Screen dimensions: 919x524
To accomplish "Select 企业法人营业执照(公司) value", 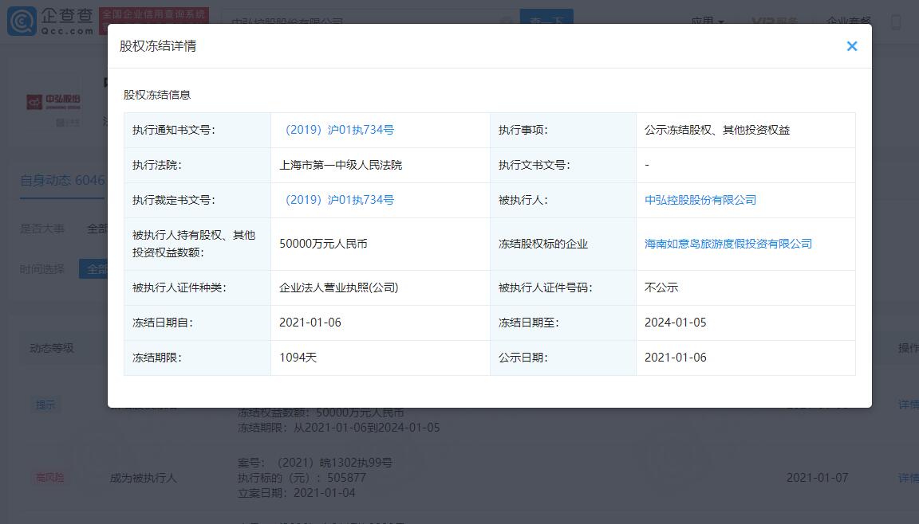I will click(339, 287).
